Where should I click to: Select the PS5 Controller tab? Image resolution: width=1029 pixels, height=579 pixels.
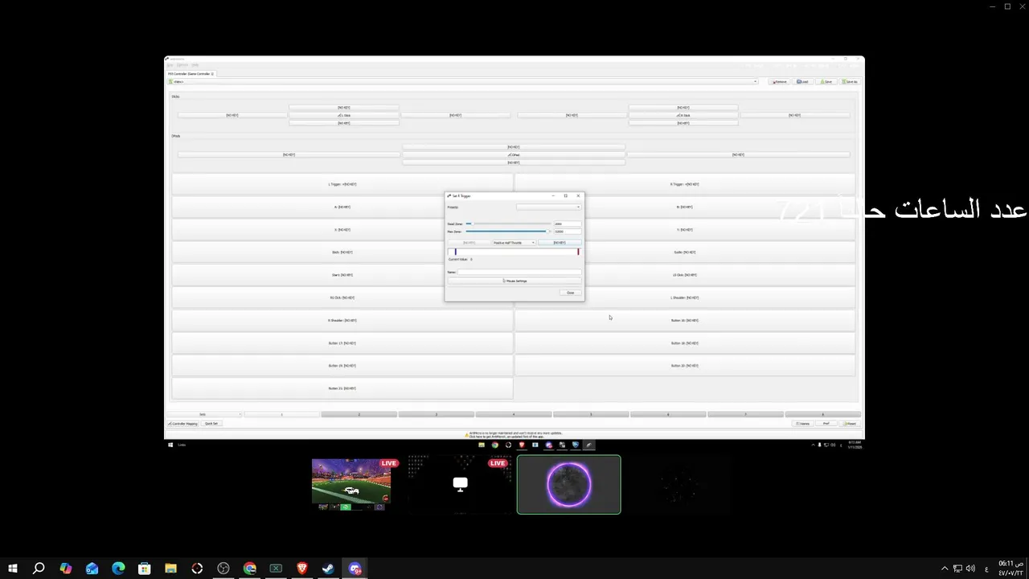point(191,74)
